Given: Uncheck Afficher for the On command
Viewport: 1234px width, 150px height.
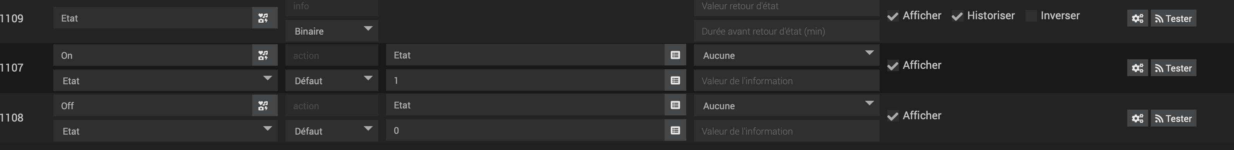Looking at the screenshot, I should (893, 65).
